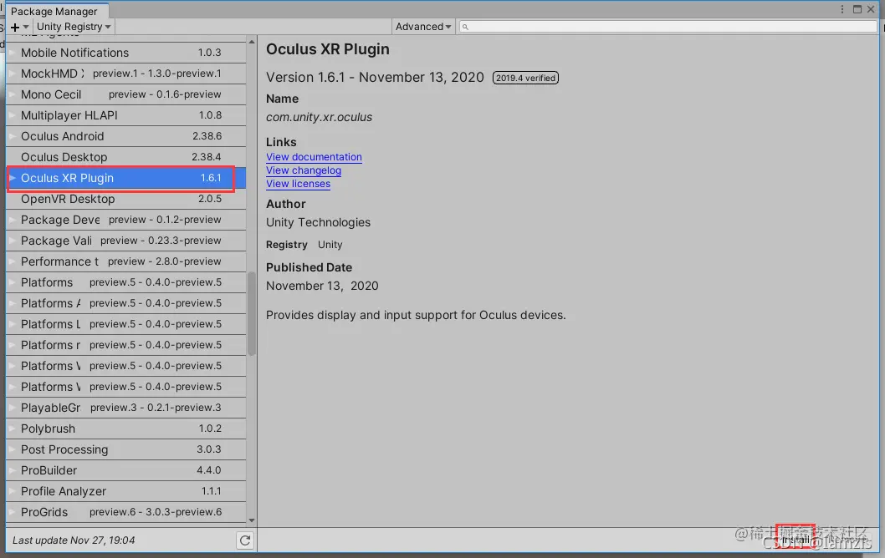Image resolution: width=885 pixels, height=558 pixels.
Task: Click the refresh package list icon
Action: pyautogui.click(x=245, y=540)
